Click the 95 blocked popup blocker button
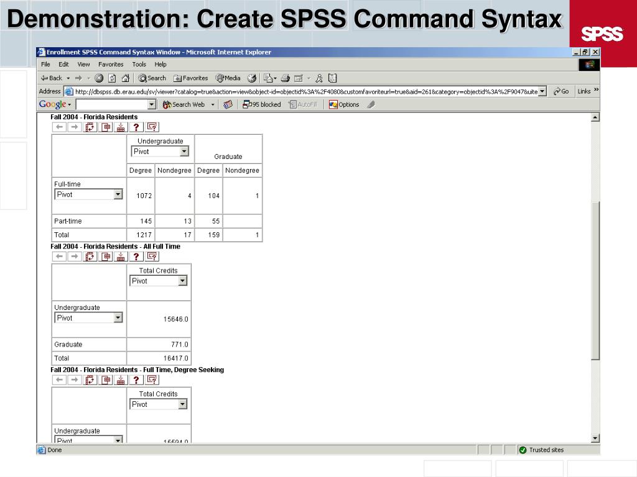637x477 pixels. (262, 104)
